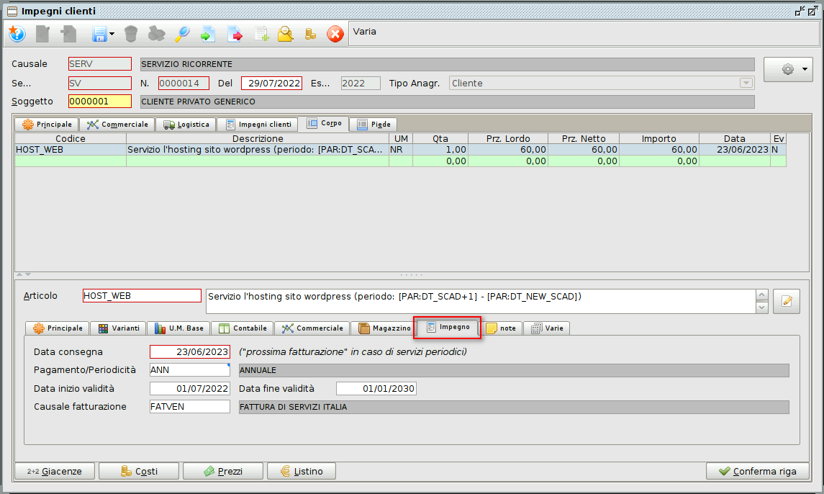Select the HOST_WEB row in the grid
The width and height of the screenshot is (824, 494).
click(x=252, y=150)
